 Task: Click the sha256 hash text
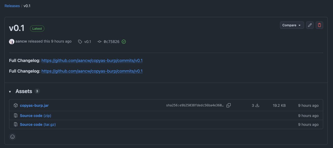(x=195, y=105)
